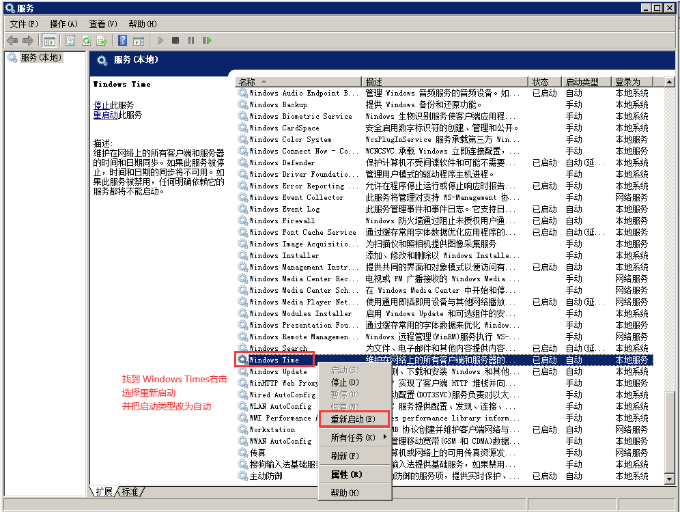Click the Properties toolbar icon

[x=70, y=41]
